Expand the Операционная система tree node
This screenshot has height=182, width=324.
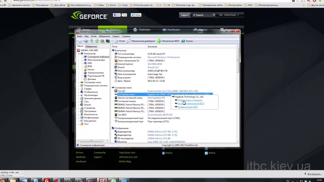coord(79,85)
